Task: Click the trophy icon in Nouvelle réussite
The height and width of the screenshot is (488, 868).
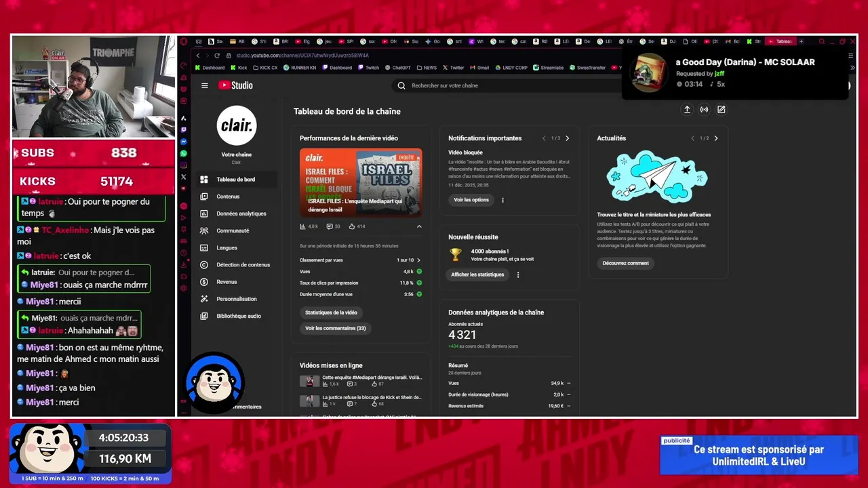Action: pyautogui.click(x=456, y=254)
